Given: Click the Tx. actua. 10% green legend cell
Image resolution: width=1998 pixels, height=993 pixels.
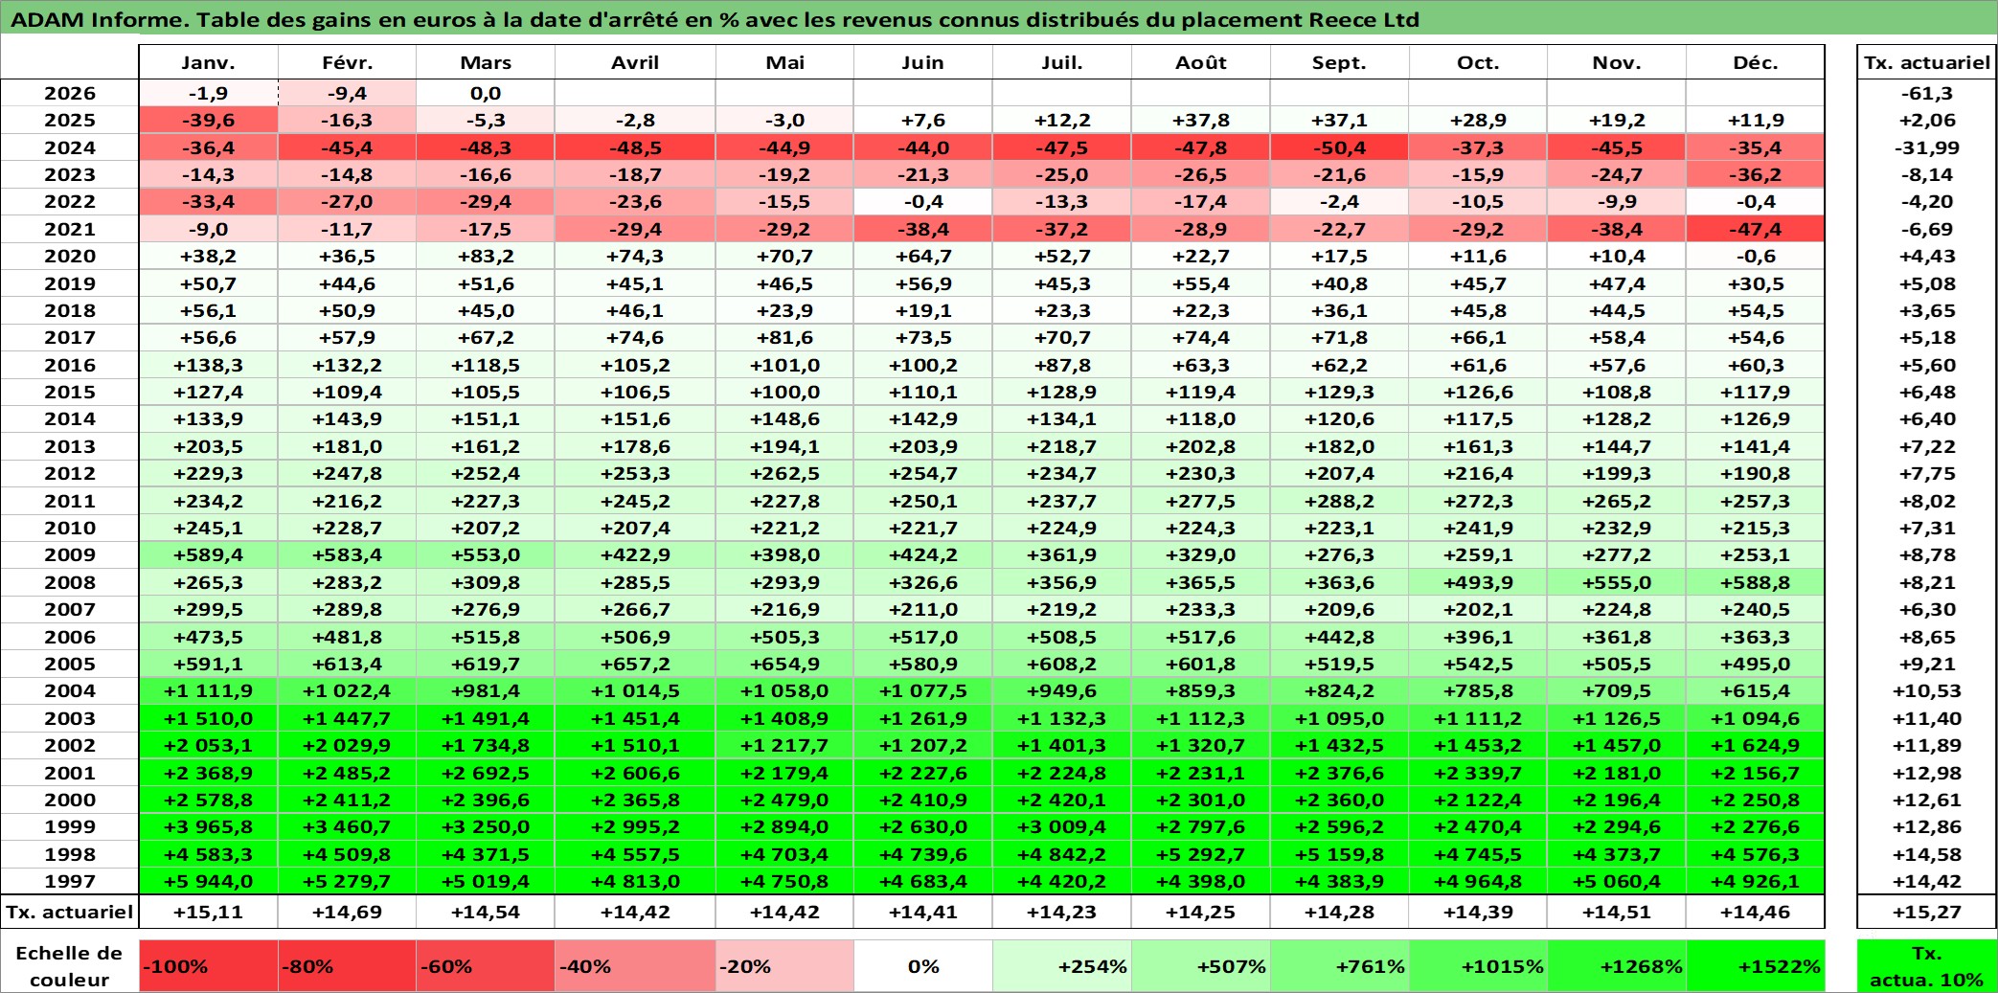Looking at the screenshot, I should click(1927, 966).
